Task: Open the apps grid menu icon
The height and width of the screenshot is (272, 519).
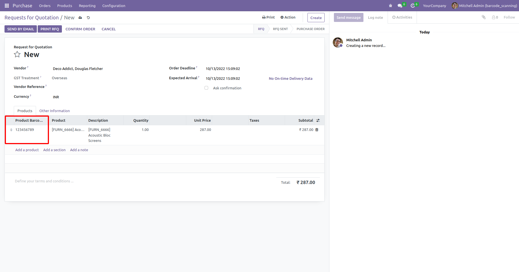Action: 7,6
